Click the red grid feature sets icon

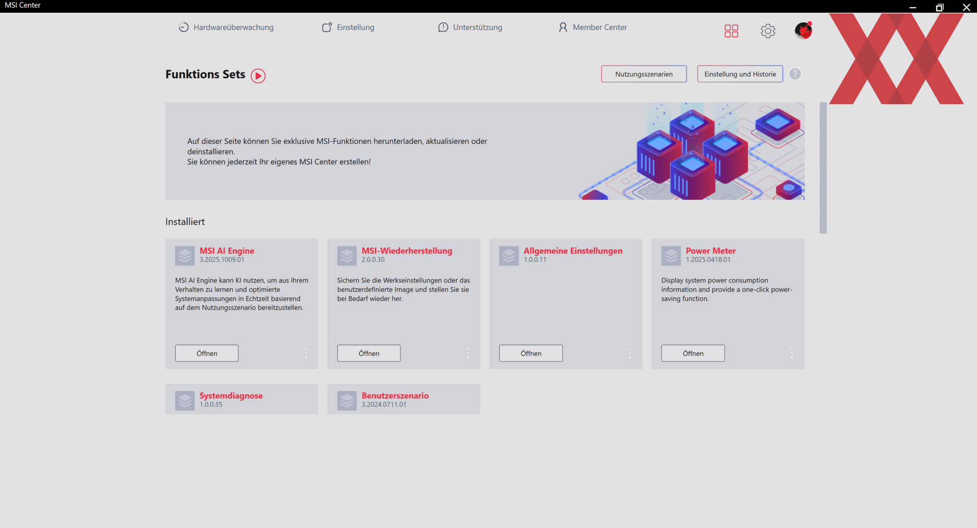tap(731, 31)
